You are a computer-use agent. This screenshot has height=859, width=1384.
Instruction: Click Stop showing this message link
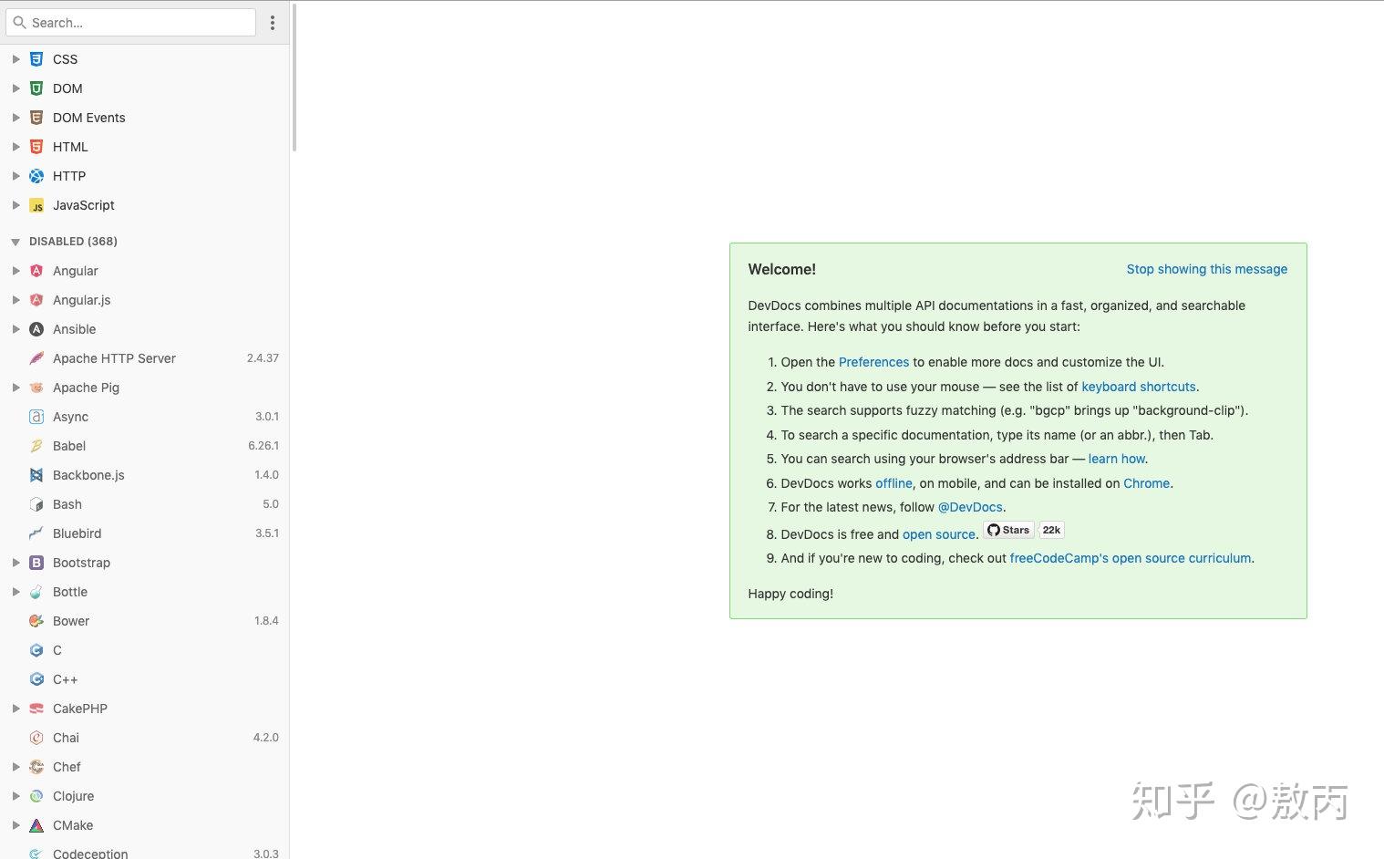click(x=1207, y=269)
